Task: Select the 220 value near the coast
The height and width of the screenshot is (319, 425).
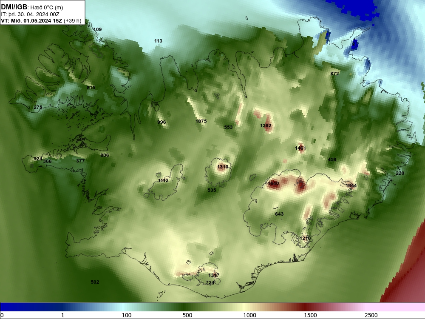Action: click(400, 173)
